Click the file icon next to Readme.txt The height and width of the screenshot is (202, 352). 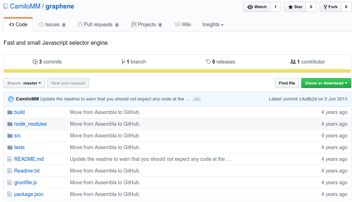click(10, 171)
